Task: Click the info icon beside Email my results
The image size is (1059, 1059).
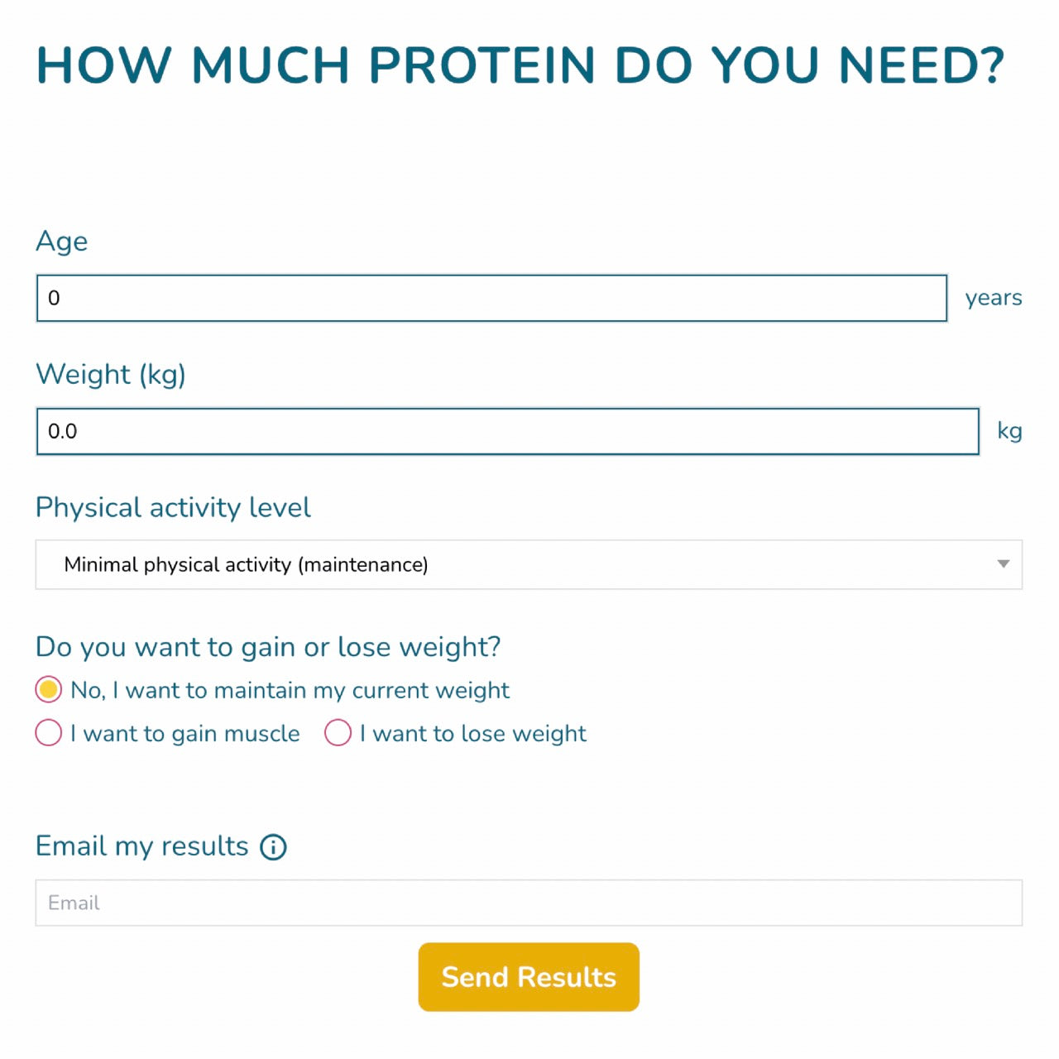Action: (273, 847)
